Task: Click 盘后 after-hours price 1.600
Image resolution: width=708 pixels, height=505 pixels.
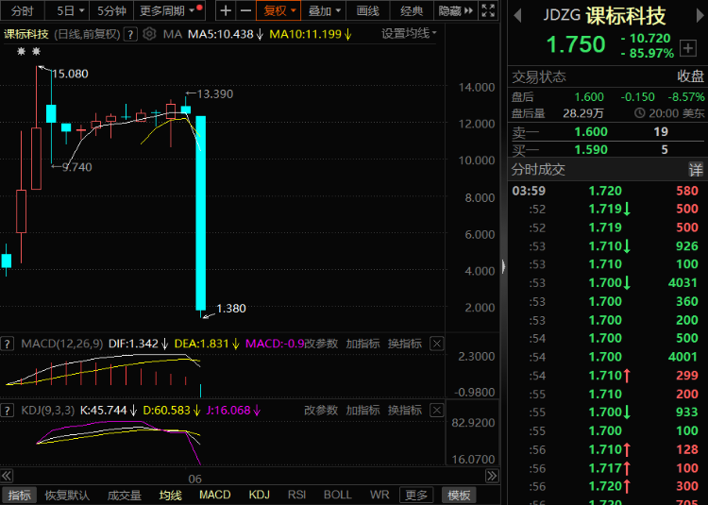Action: click(589, 97)
